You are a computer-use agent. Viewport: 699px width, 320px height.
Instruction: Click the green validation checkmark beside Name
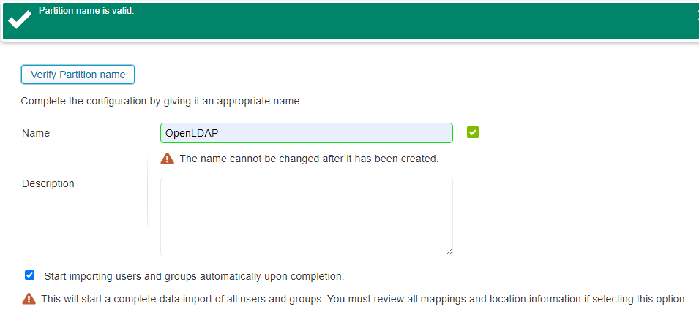(x=473, y=132)
